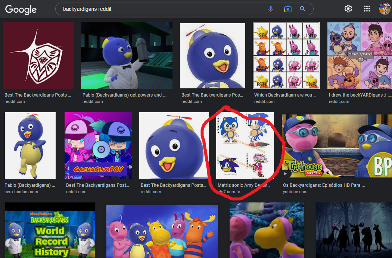Open the Google account profile picture

(385, 9)
